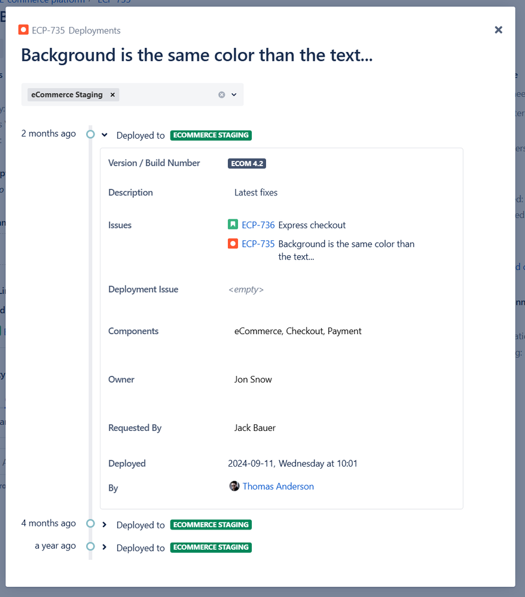The image size is (525, 597).
Task: Click the 'Latest fixes' description text
Action: (256, 192)
